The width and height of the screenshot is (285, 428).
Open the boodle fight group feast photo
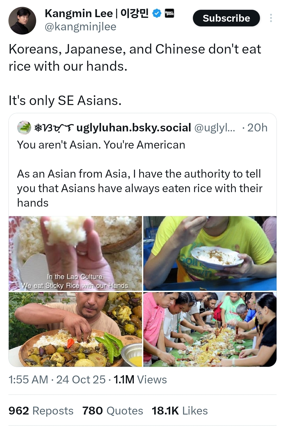(x=210, y=329)
